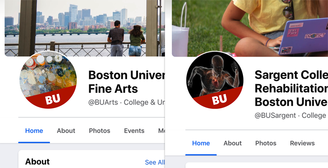The height and width of the screenshot is (168, 328).
Task: Click the red BU badge on Sargent avatar
Action: 219,99
